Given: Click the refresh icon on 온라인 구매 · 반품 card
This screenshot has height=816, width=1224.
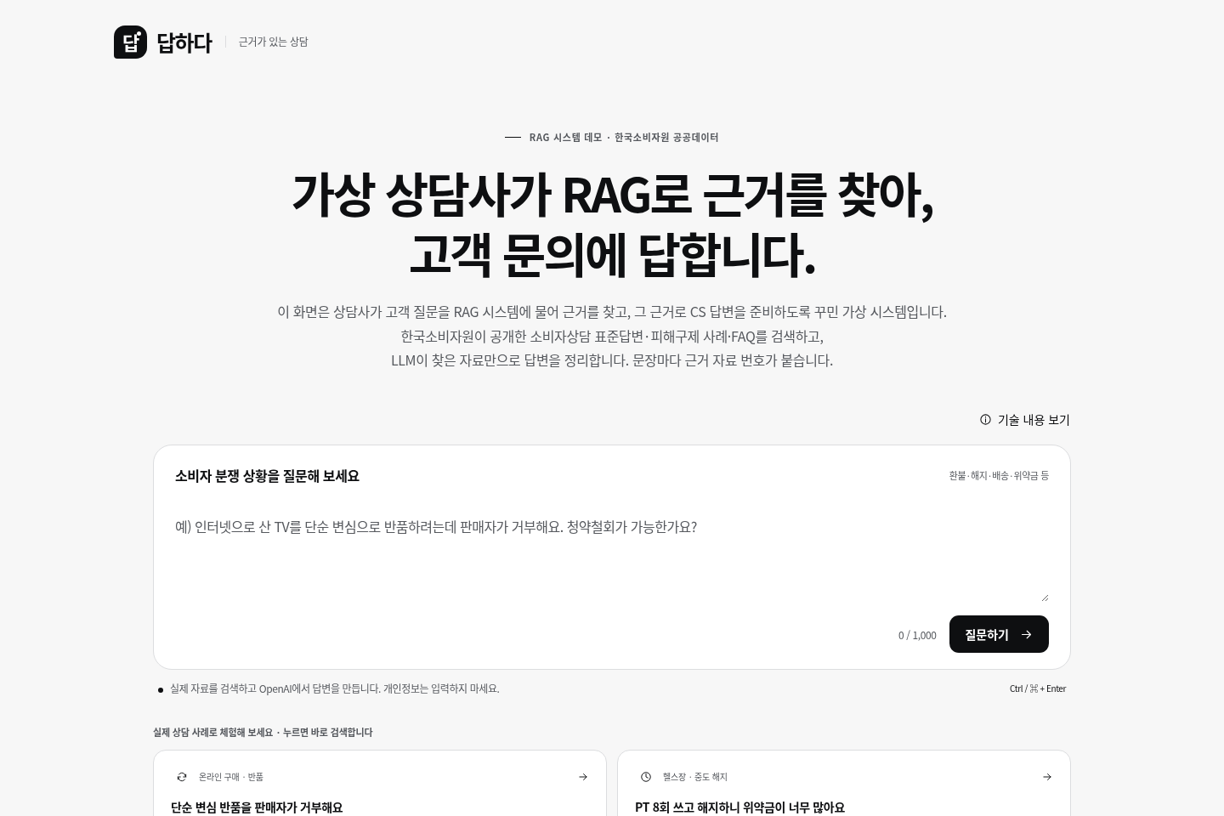Looking at the screenshot, I should (182, 777).
